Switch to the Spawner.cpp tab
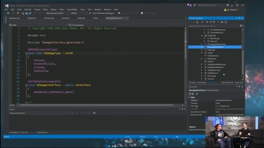This screenshot has height=148, width=264. point(14,18)
